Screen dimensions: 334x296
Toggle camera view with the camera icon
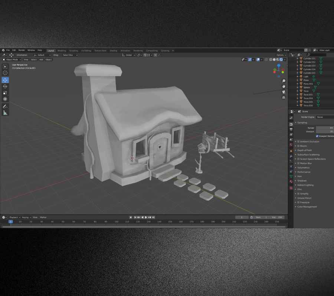tap(284, 92)
